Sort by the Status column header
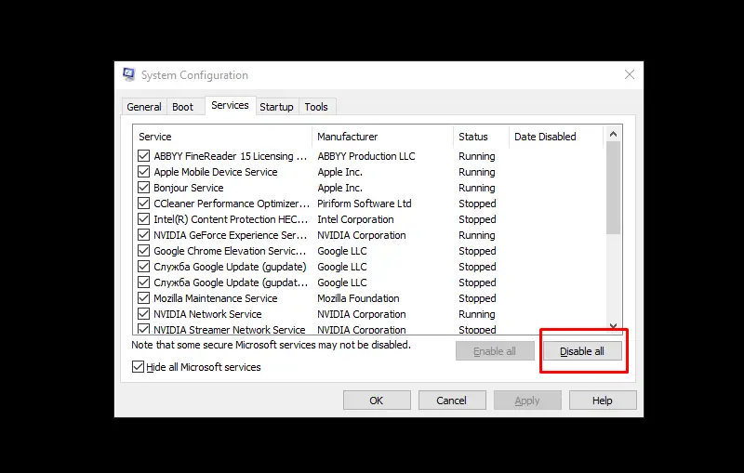Screen dimensions: 744x473 481,137
